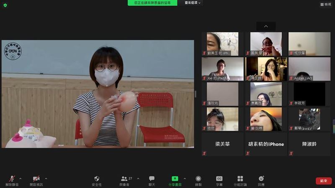Select 胡素精的iPhone name-only tile

pos(266,144)
